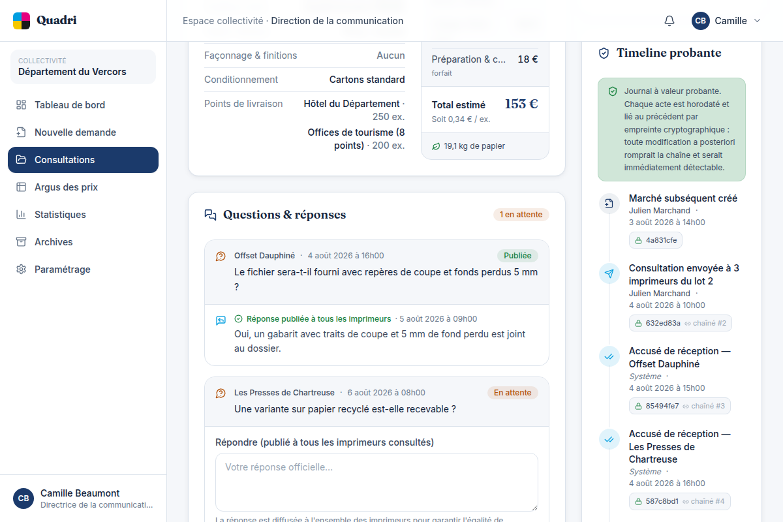
Task: Click the 85494fe7 chaîné #3 hash badge
Action: coord(680,406)
